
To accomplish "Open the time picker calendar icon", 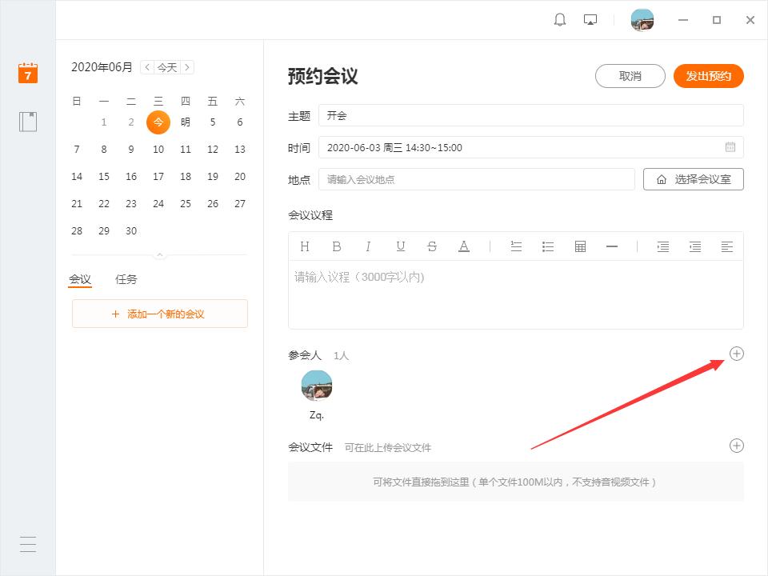I will (730, 147).
